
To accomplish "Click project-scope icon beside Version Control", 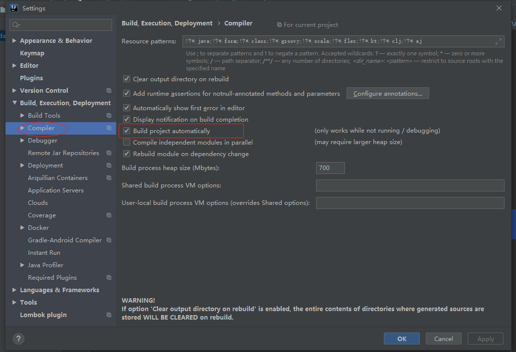I will click(x=109, y=91).
